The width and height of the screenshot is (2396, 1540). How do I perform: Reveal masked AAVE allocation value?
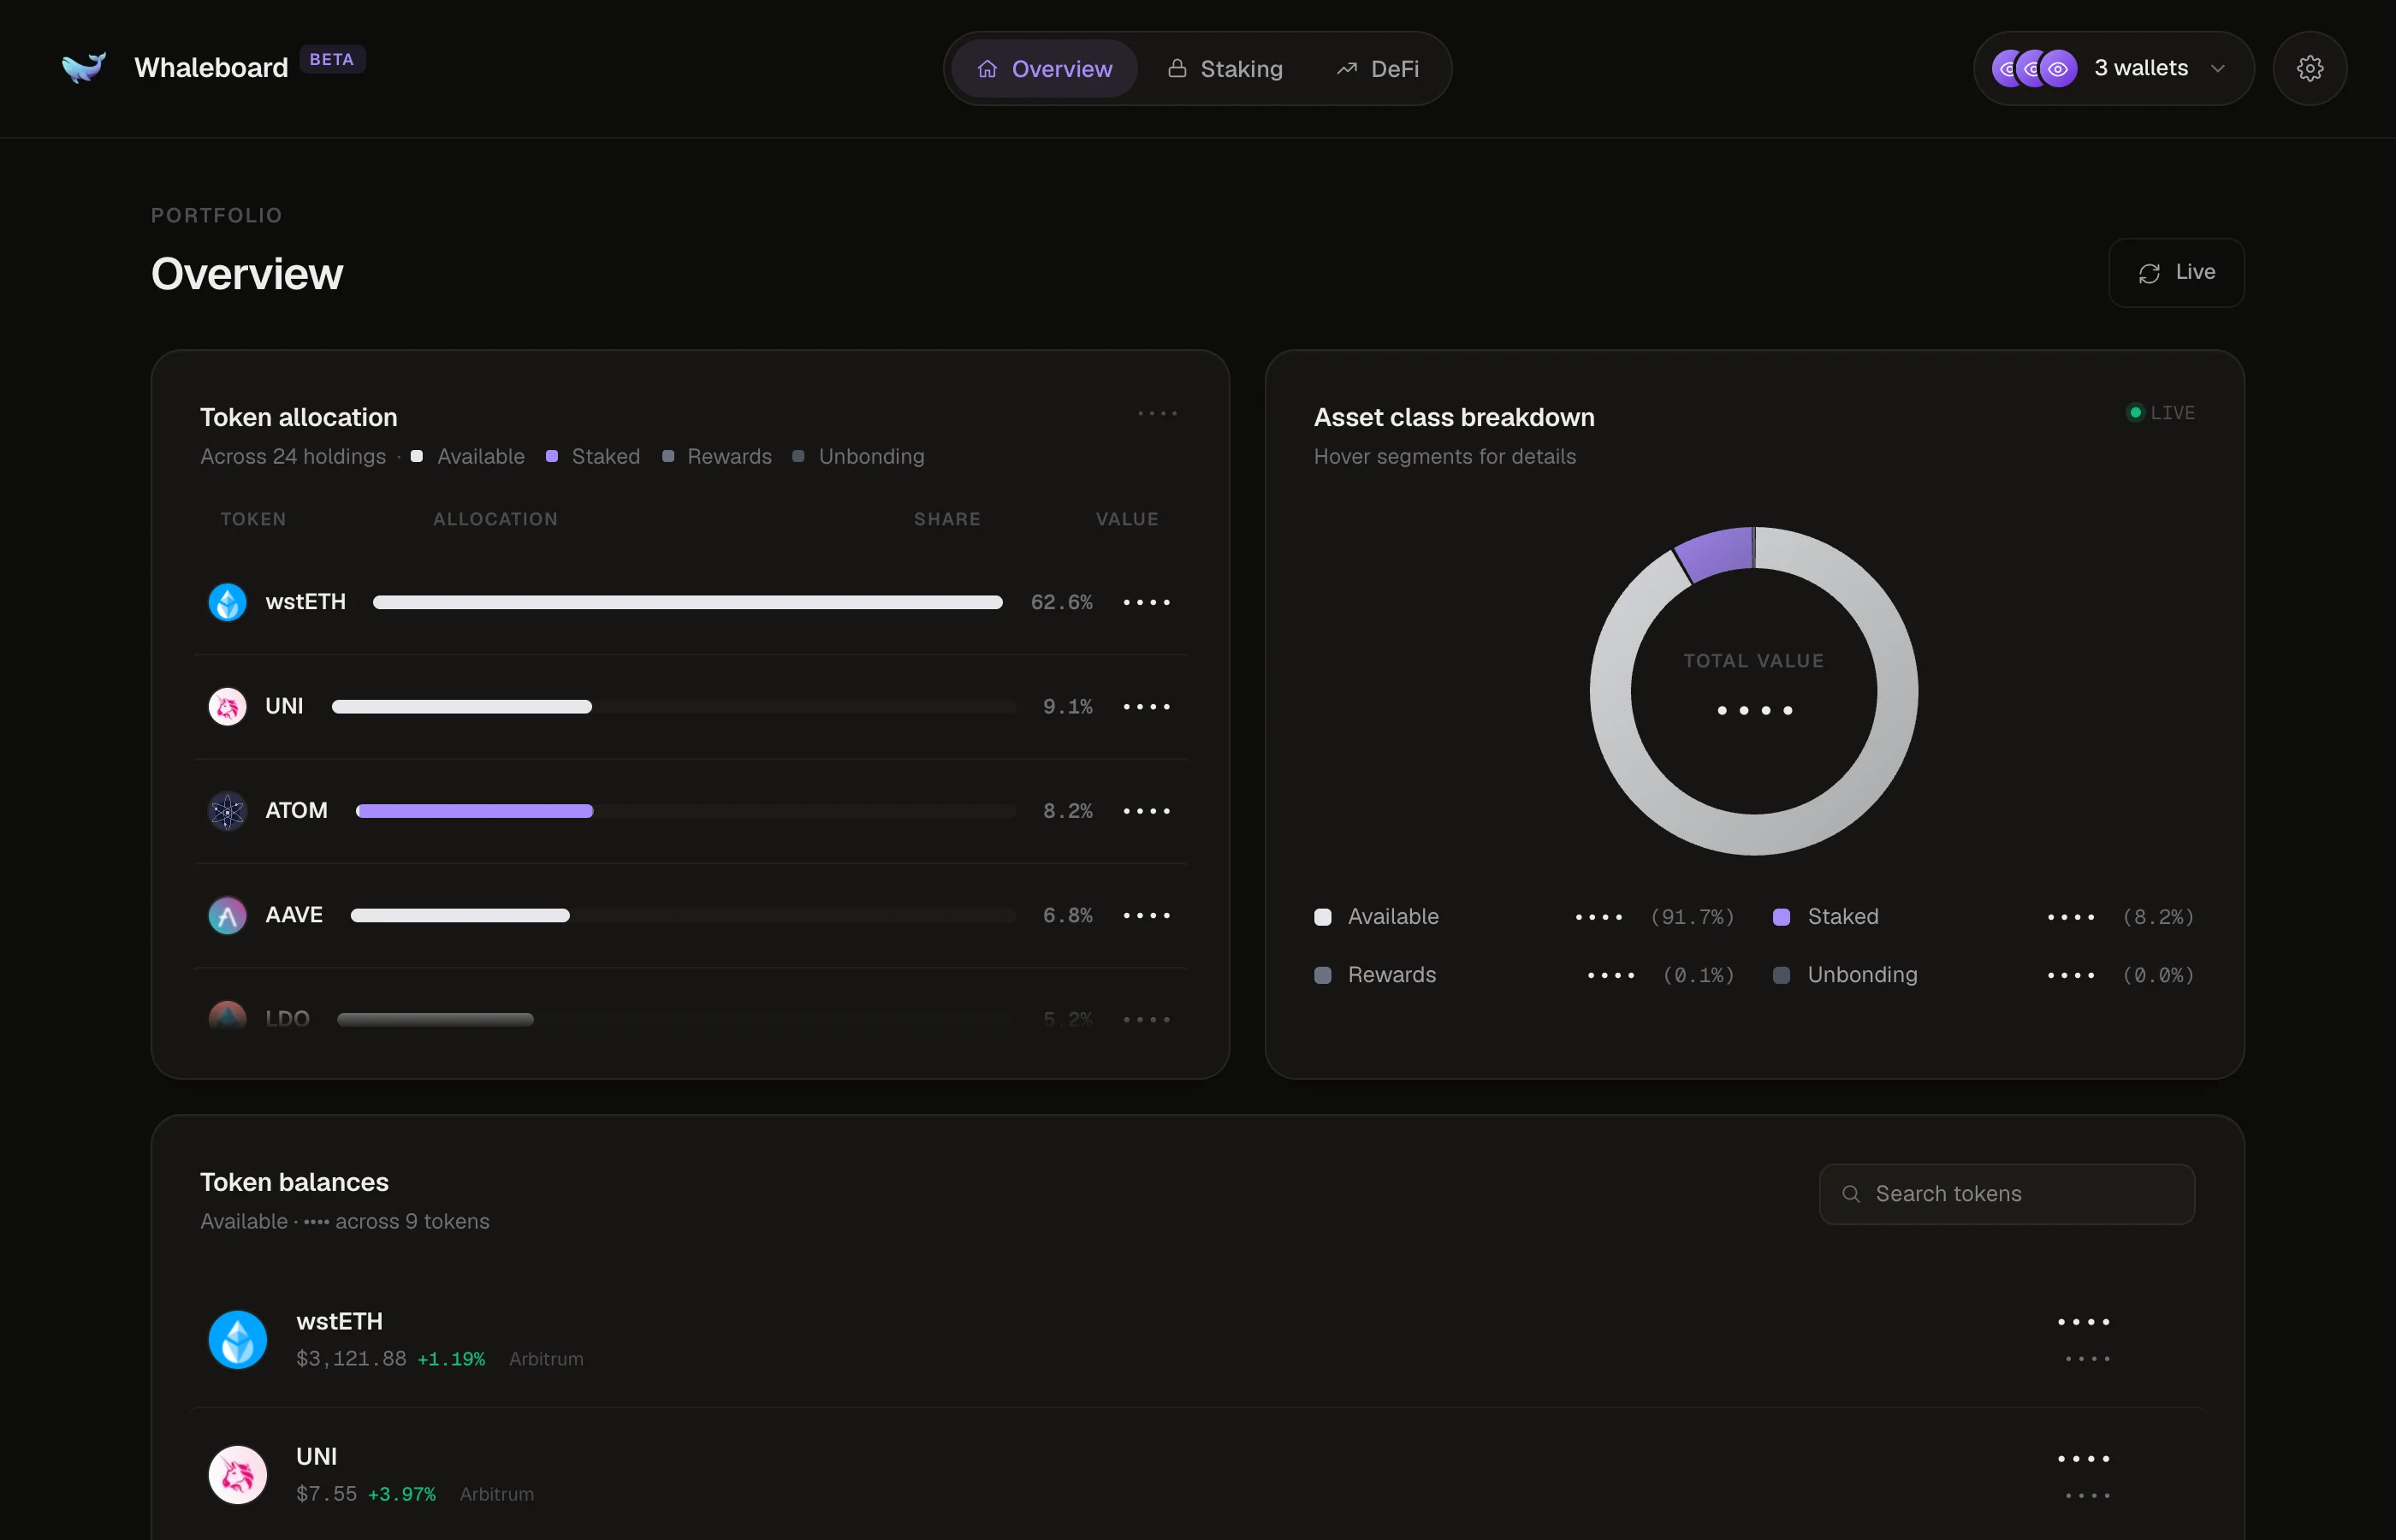point(1146,915)
